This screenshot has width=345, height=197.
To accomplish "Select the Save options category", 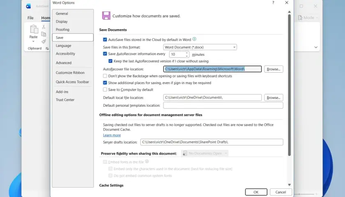I will pos(73,38).
